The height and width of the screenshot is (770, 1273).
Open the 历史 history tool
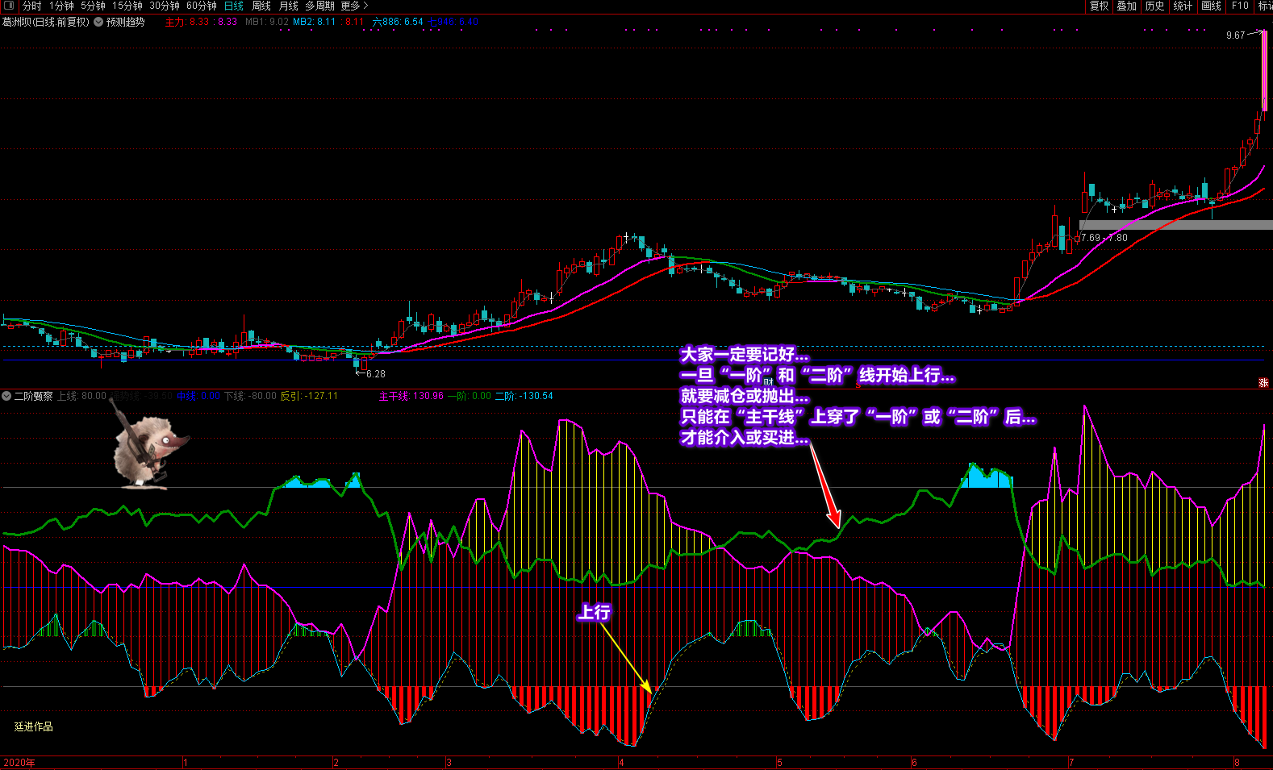tap(1154, 6)
